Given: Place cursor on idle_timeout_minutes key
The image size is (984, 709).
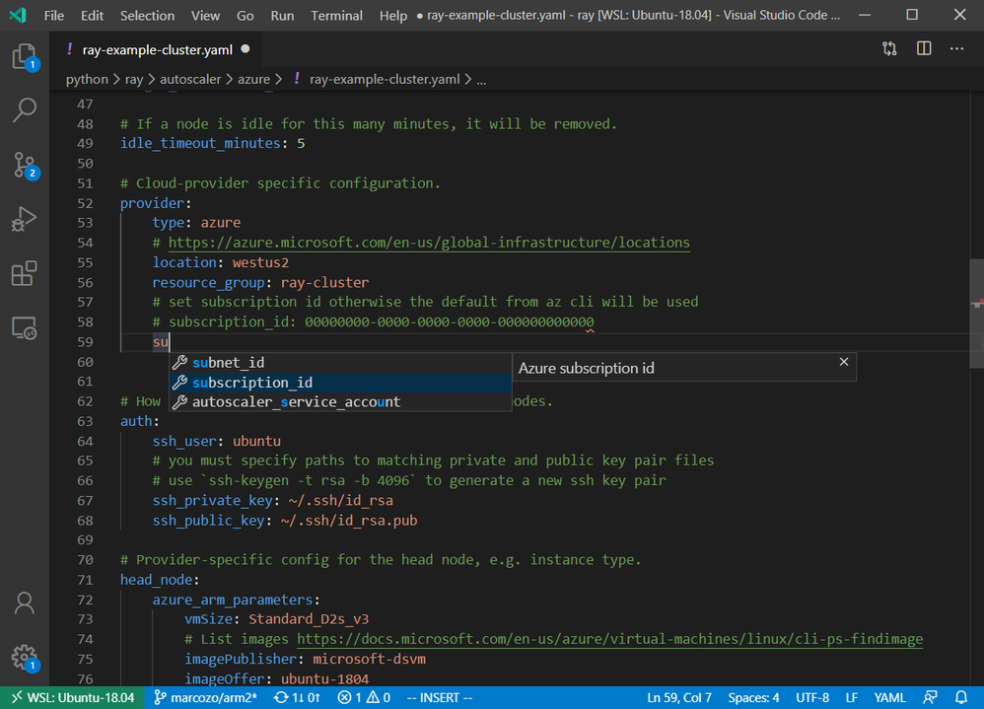Looking at the screenshot, I should [x=200, y=144].
